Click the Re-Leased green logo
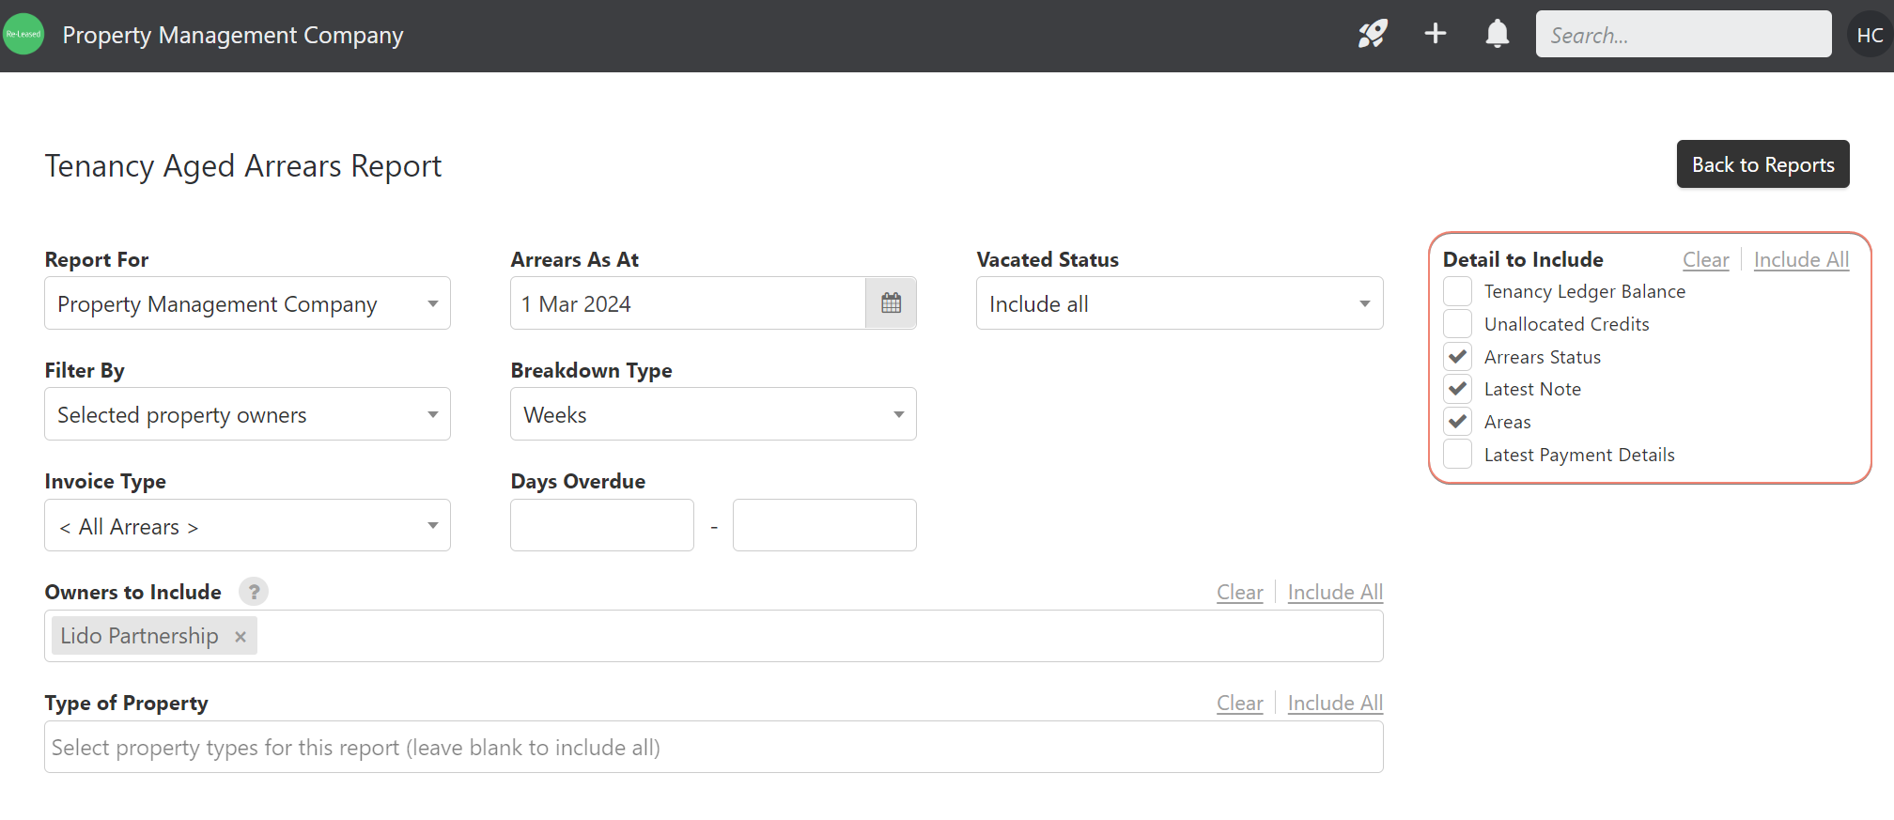The height and width of the screenshot is (820, 1894). click(23, 35)
